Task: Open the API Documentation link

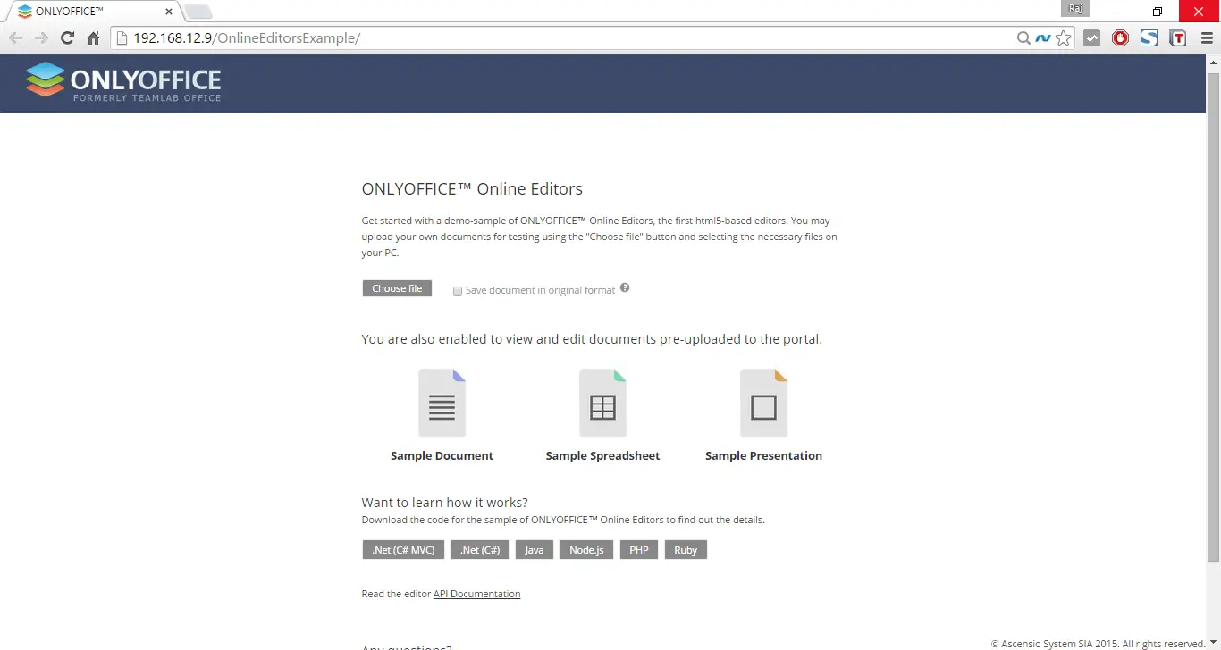Action: pyautogui.click(x=476, y=594)
